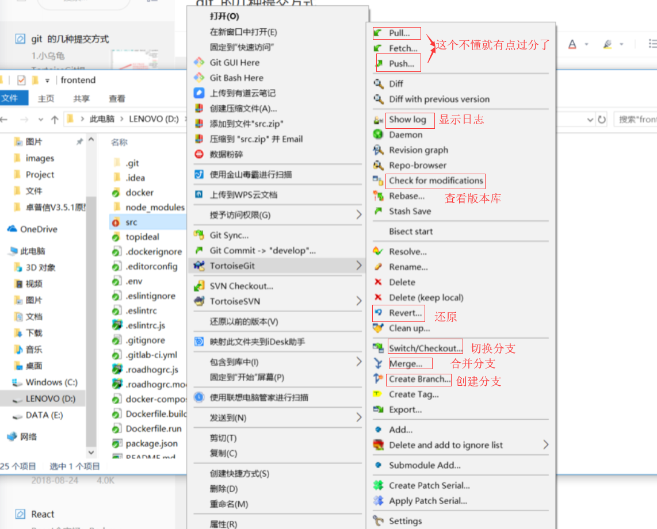The height and width of the screenshot is (529, 657).
Task: Click the highlighter color button in note editor
Action: (608, 44)
